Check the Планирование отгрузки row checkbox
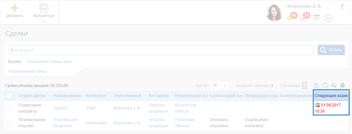 [x=9, y=123]
